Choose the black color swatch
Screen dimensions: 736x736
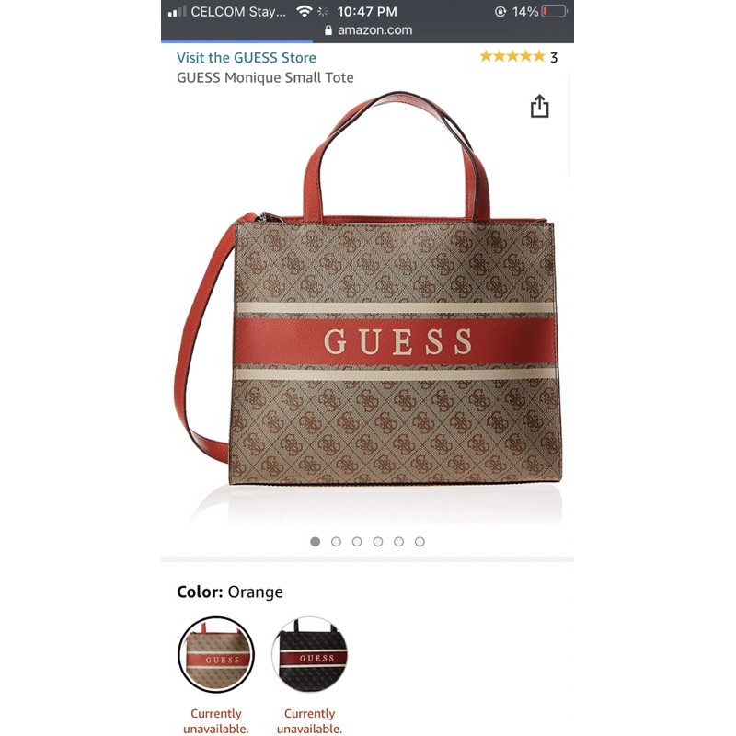click(310, 654)
